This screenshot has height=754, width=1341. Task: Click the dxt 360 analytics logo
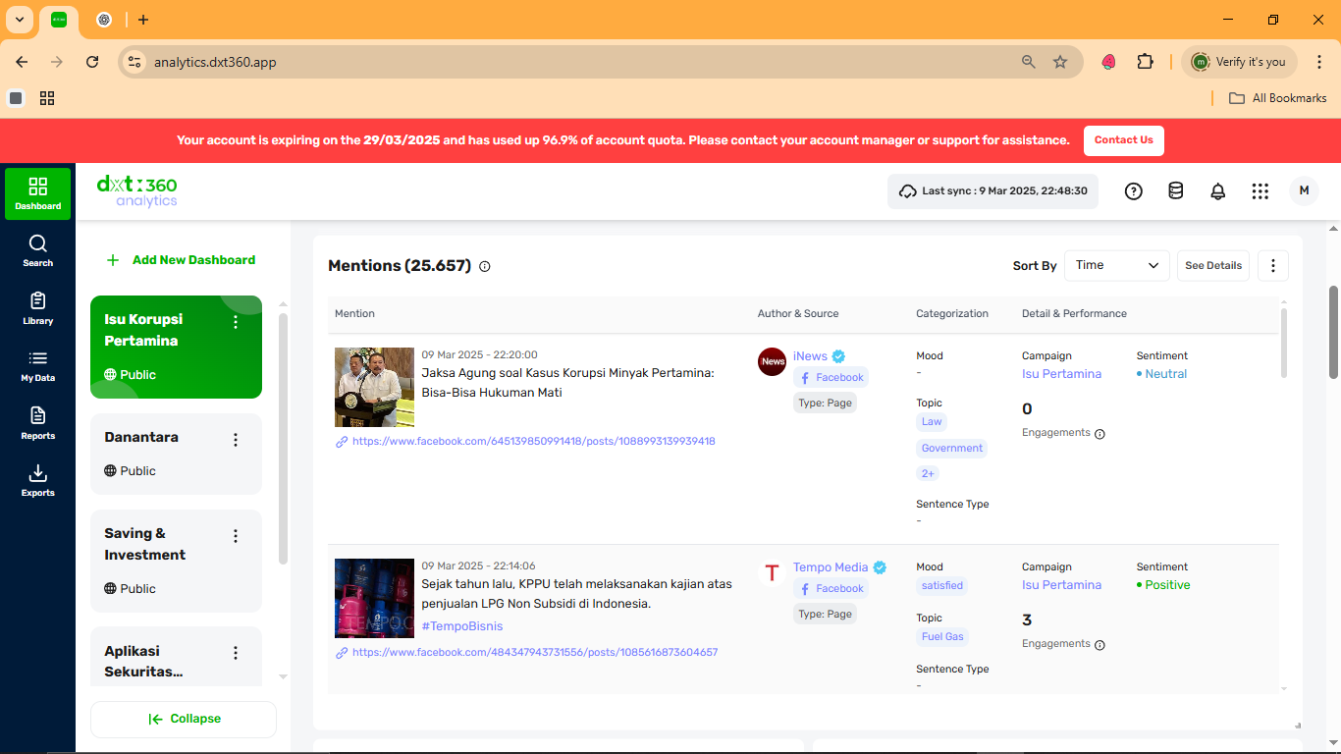pos(136,190)
